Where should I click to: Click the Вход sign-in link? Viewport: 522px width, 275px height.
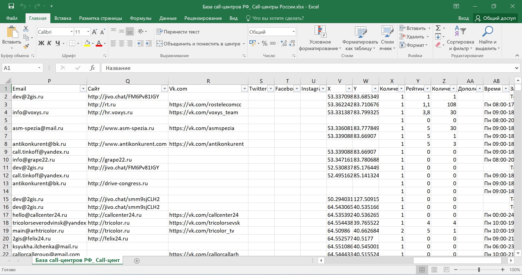463,18
